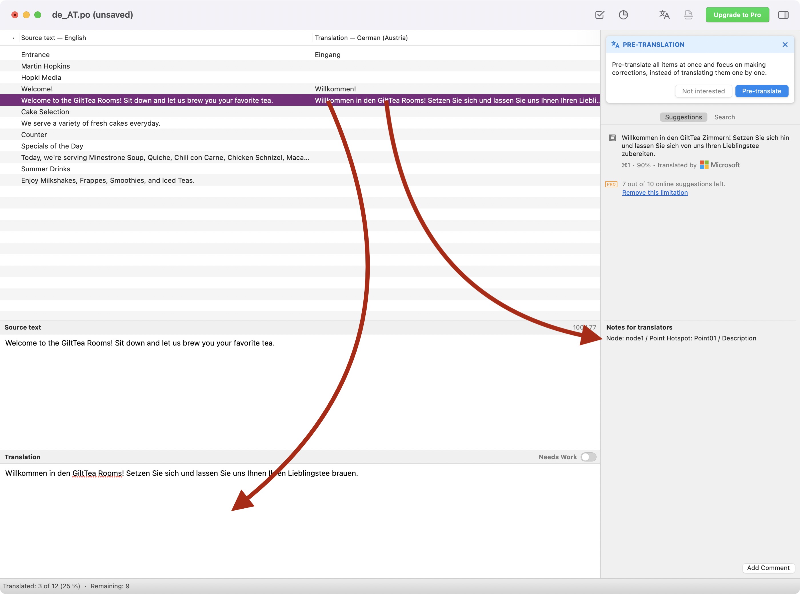800x594 pixels.
Task: Click the Upgrade to Pro button
Action: click(x=737, y=15)
